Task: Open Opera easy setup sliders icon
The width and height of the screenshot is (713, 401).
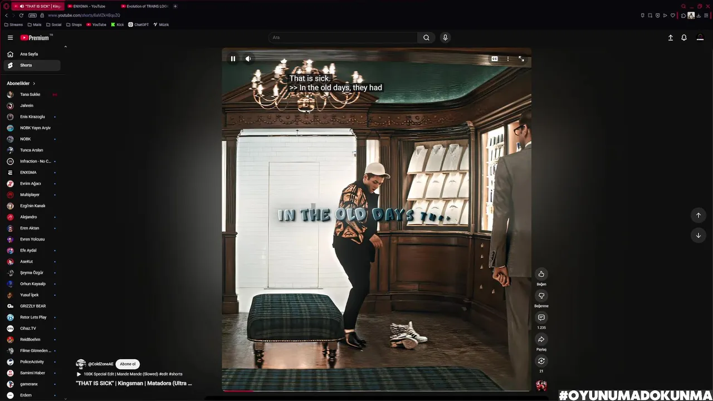Action: (x=706, y=15)
